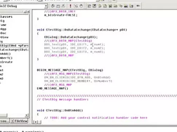Image resolution: width=177 pixels, height=132 pixels.
Task: Click the Stop Build icon
Action: [63, 6]
